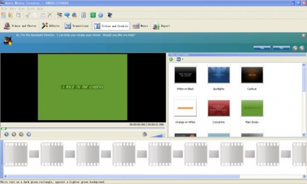307x184 pixels.
Task: Click the green add button in Titles panel
Action: pos(171,59)
